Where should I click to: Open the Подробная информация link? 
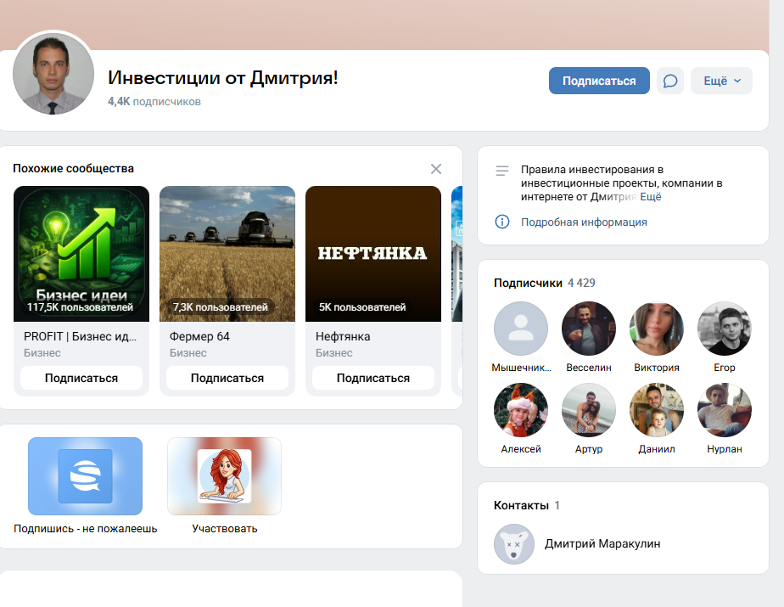(x=584, y=222)
